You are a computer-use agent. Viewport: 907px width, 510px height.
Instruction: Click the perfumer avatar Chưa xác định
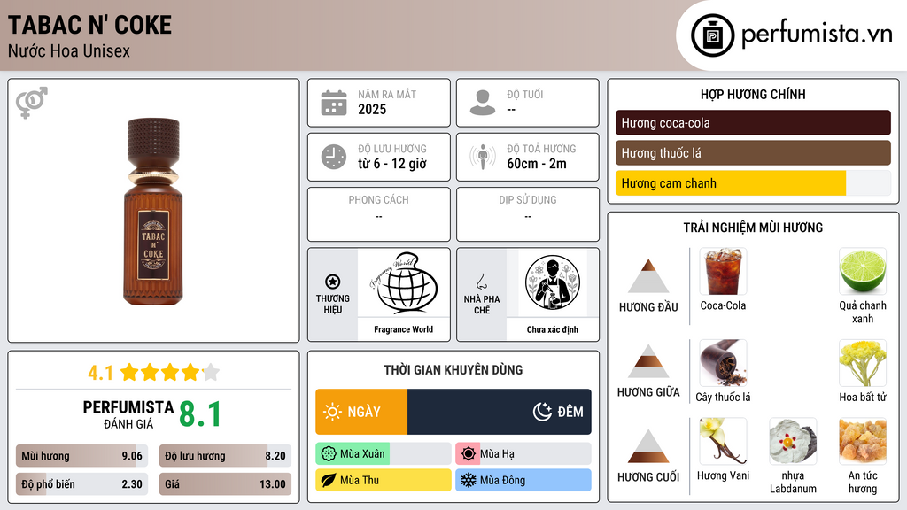tap(553, 282)
